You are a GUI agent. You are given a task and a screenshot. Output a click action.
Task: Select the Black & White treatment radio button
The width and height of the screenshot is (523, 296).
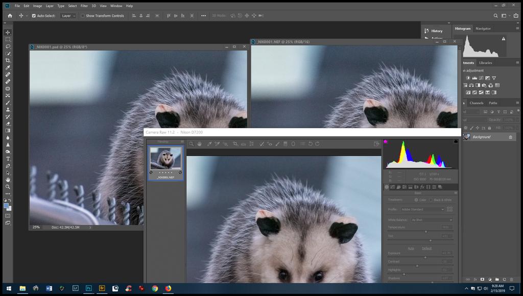tap(431, 200)
